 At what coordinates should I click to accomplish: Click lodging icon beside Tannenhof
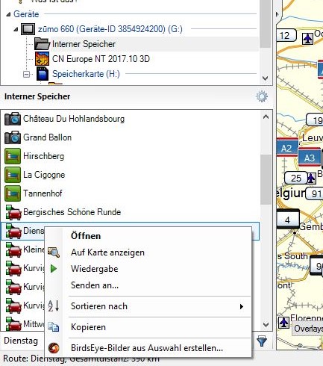click(x=13, y=193)
